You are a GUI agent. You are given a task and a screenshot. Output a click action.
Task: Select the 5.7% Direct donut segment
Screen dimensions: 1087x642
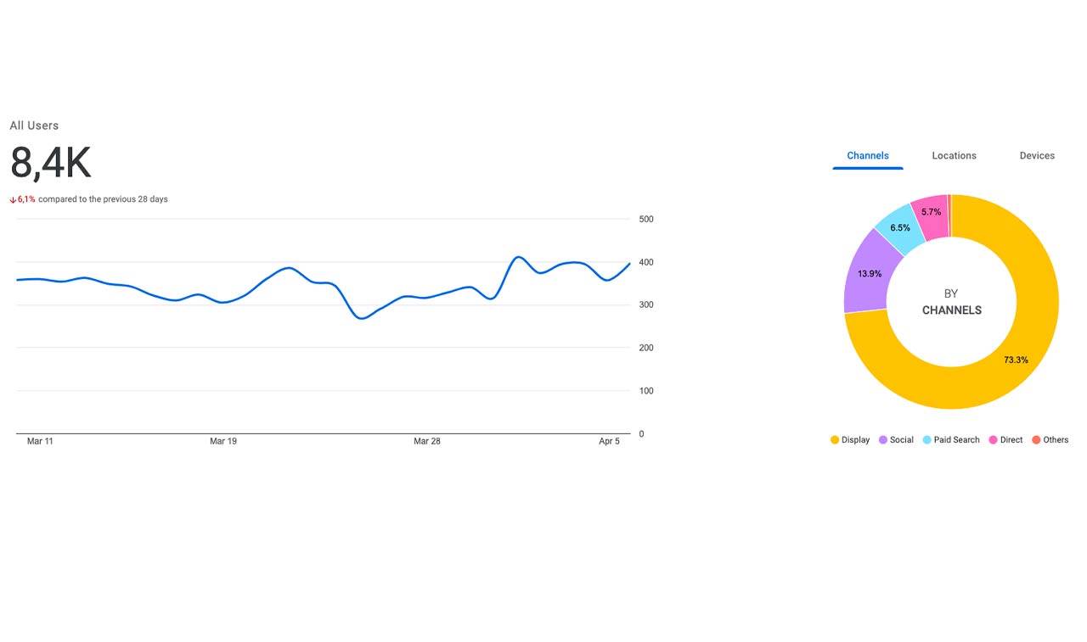click(x=931, y=212)
